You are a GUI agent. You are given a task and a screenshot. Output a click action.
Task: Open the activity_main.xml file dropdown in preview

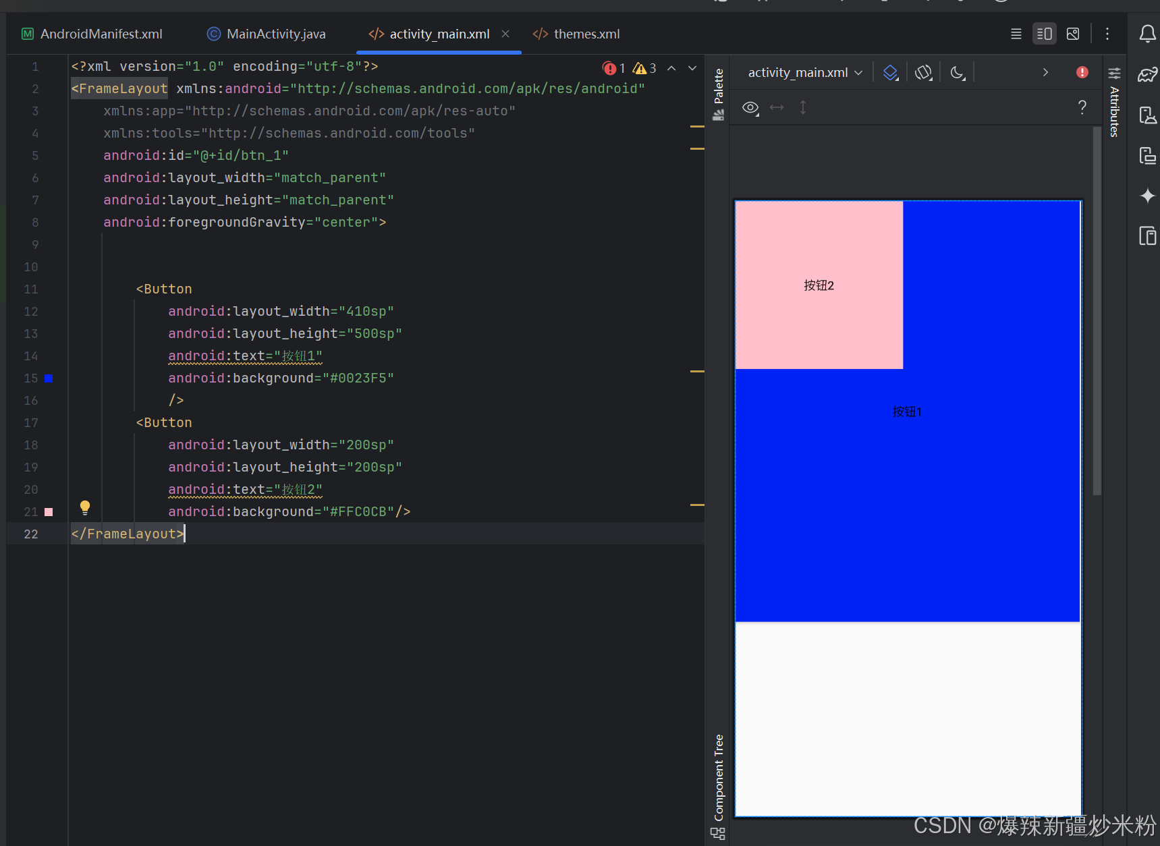pyautogui.click(x=805, y=72)
